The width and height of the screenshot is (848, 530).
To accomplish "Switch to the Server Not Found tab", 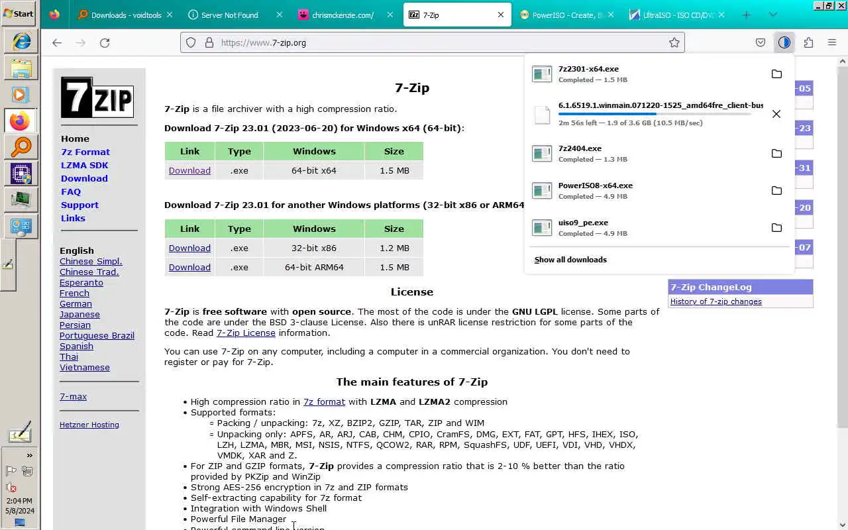I will coord(235,15).
